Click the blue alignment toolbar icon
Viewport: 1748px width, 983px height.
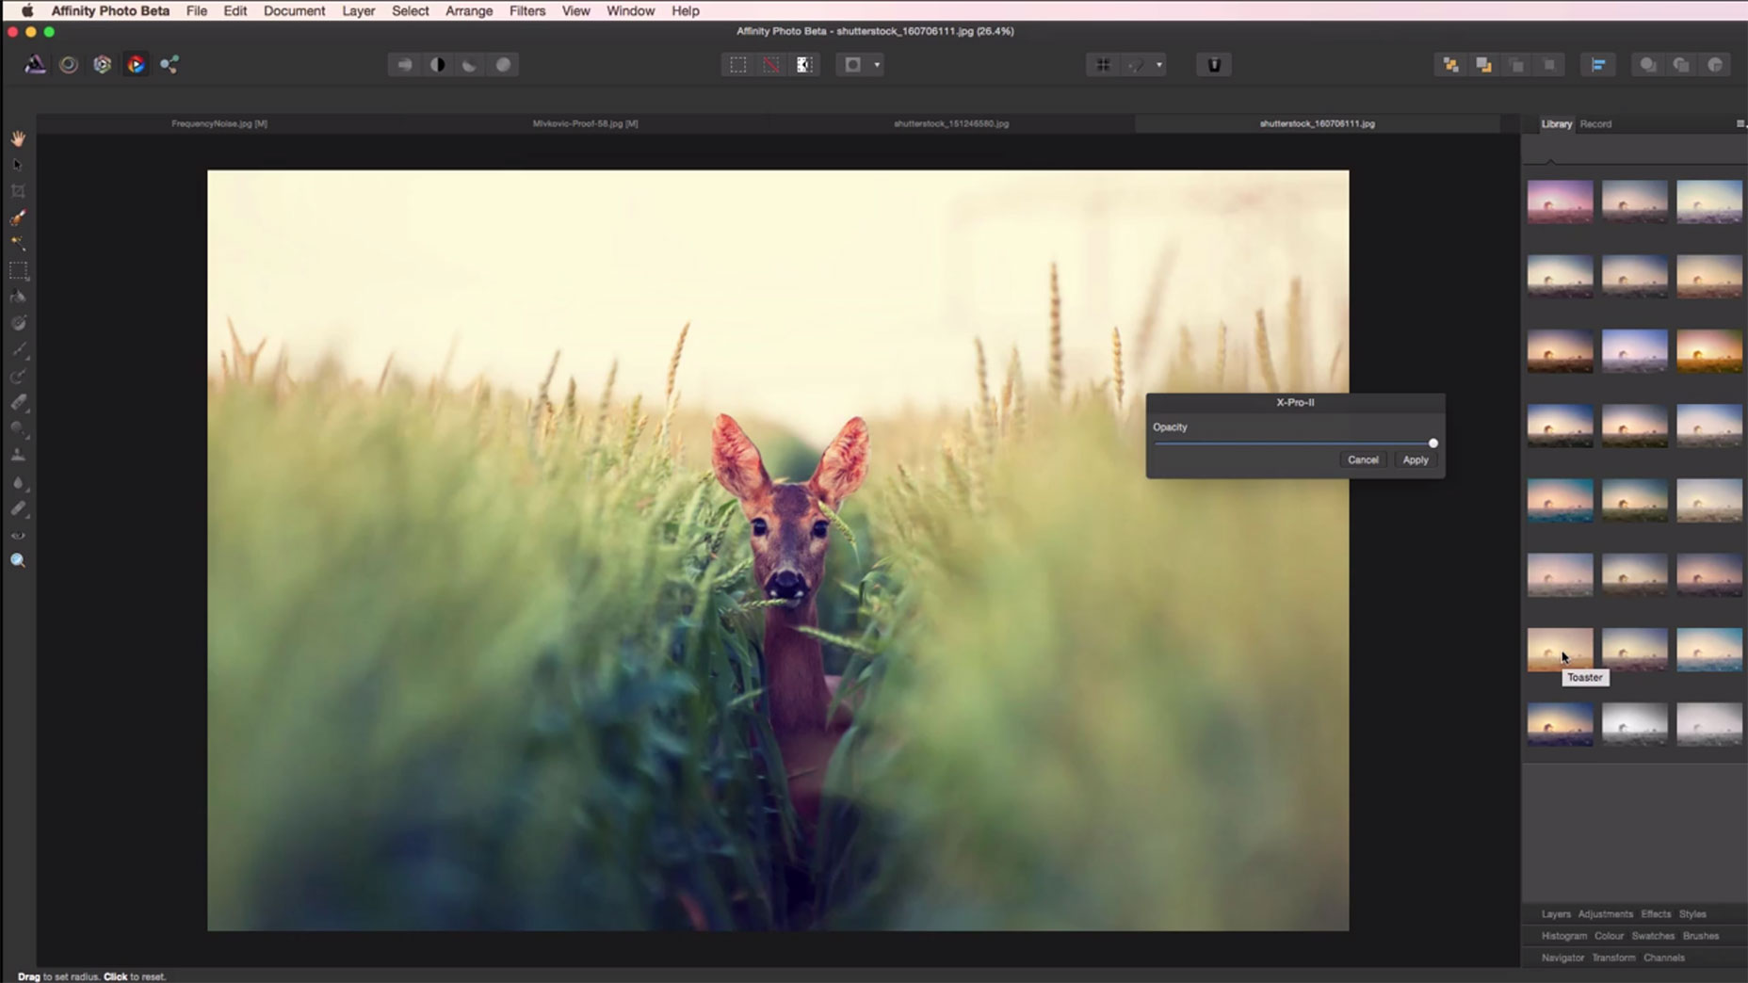[1598, 65]
